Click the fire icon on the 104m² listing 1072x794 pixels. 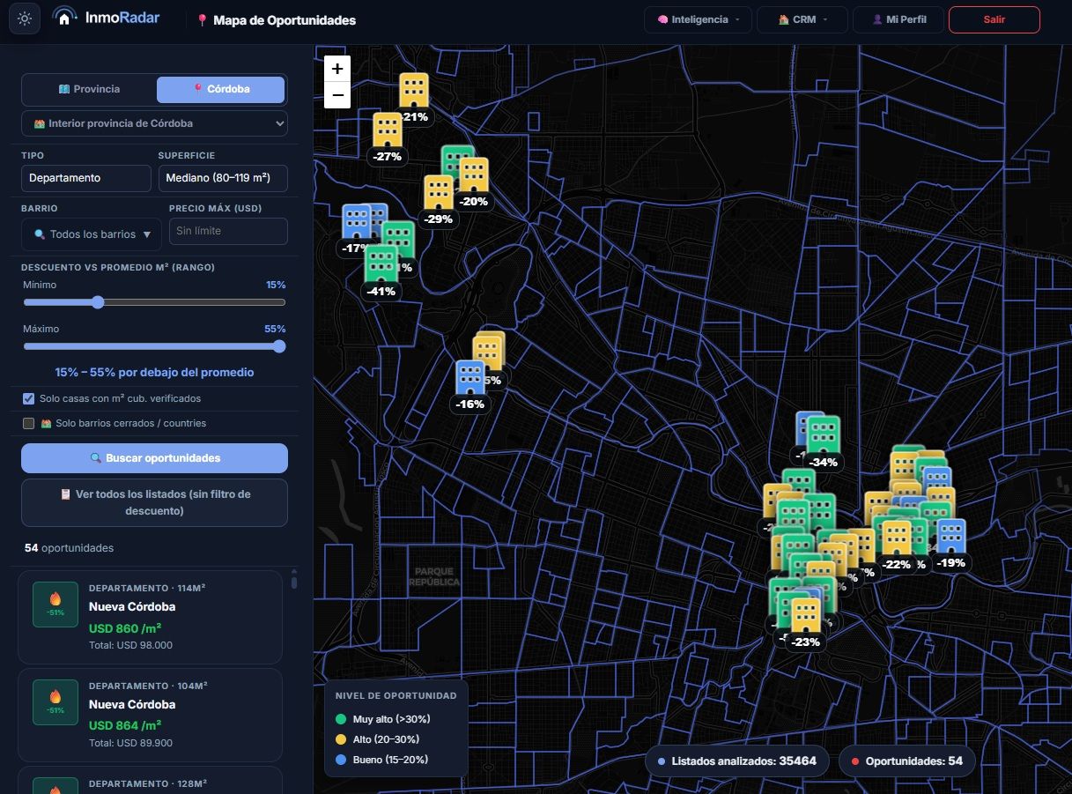[x=55, y=697]
